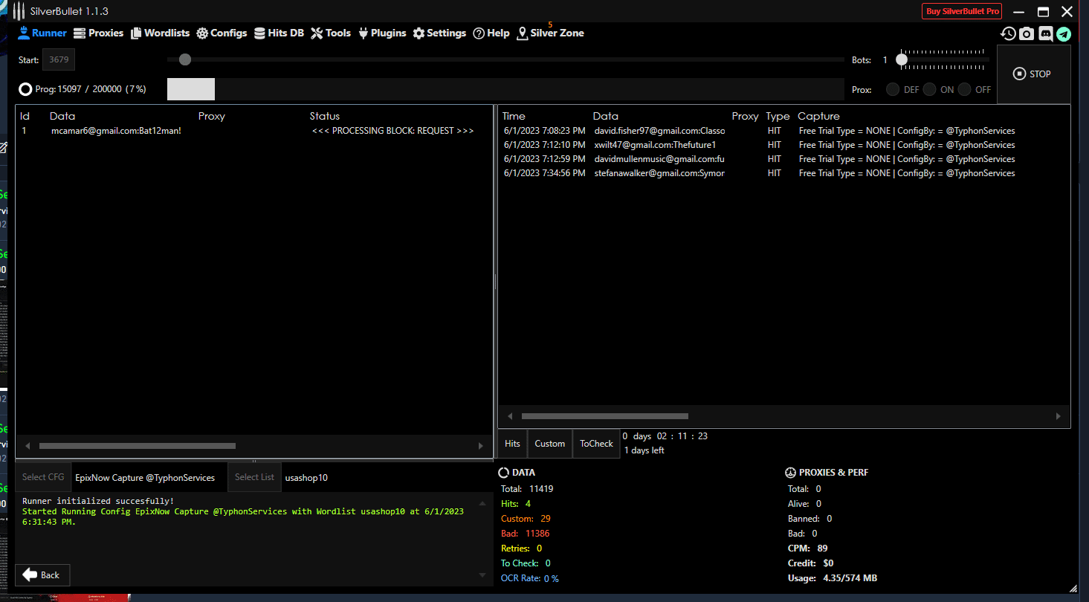Select the 6/1/2023 7:12:59 PM hit row

(783, 159)
